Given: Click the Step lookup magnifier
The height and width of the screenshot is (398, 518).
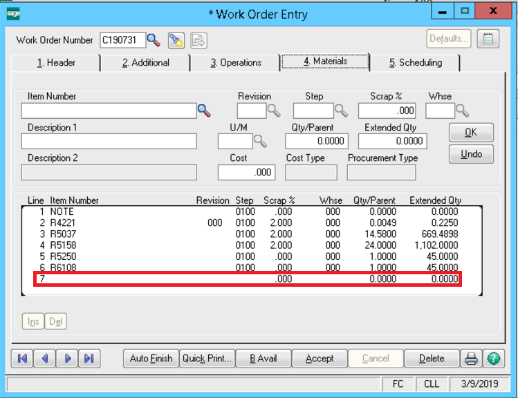Looking at the screenshot, I should (341, 111).
